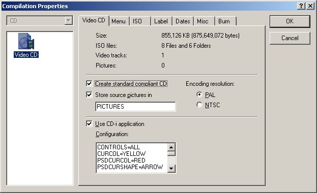317x193 pixels.
Task: Go to the Label tab
Action: click(x=161, y=21)
